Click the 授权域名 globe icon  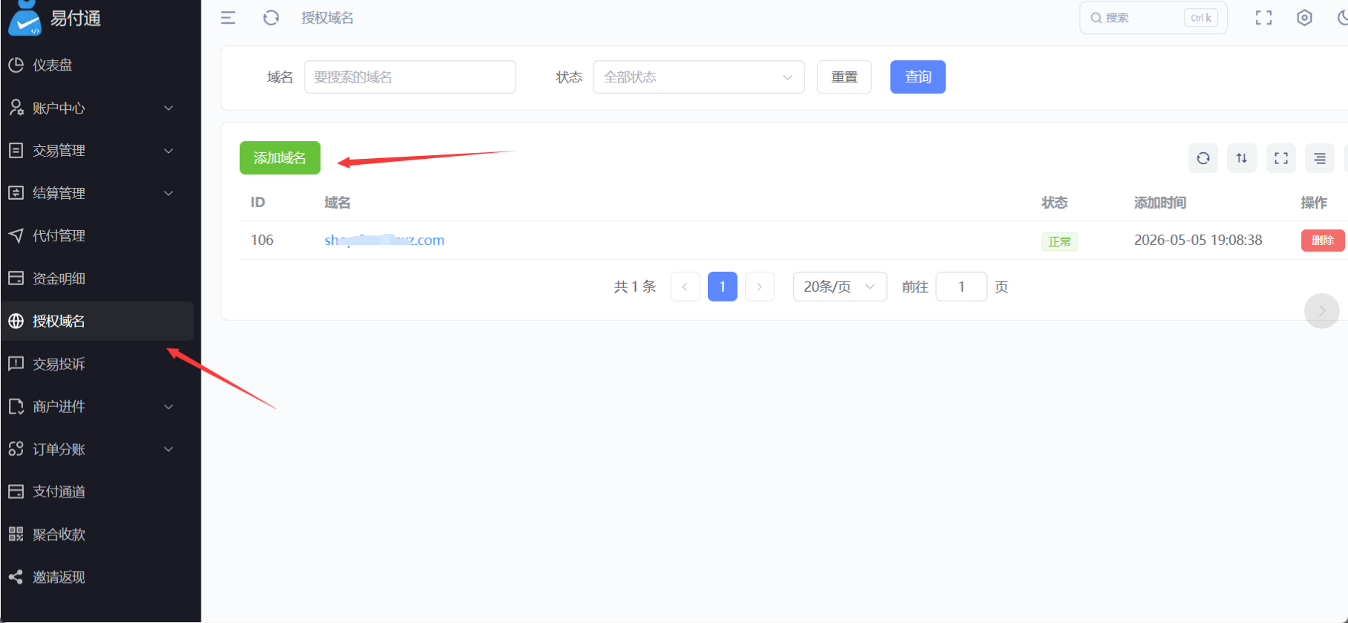[16, 321]
